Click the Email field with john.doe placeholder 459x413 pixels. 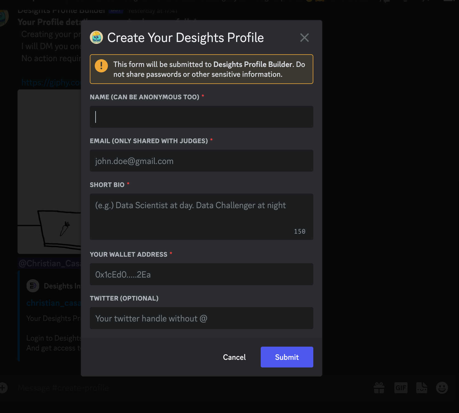click(x=201, y=161)
